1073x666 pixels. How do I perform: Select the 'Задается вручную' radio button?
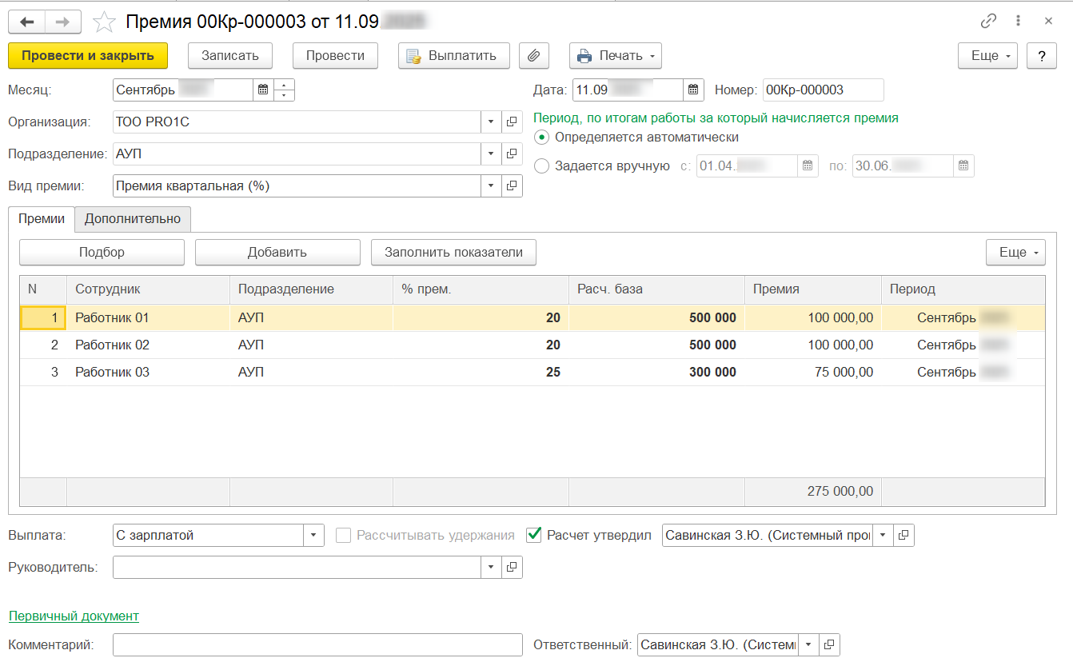point(542,166)
